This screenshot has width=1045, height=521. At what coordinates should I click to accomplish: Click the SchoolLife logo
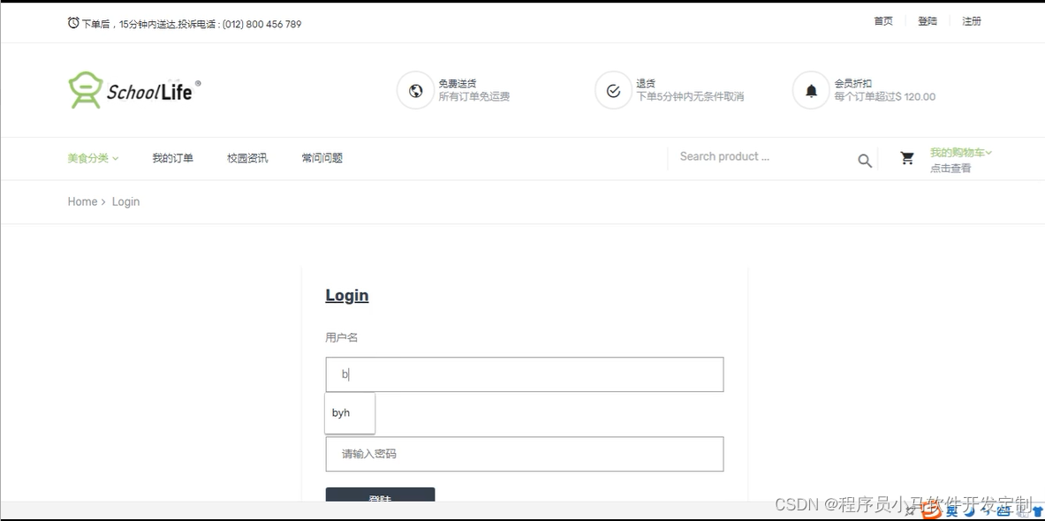(x=133, y=89)
